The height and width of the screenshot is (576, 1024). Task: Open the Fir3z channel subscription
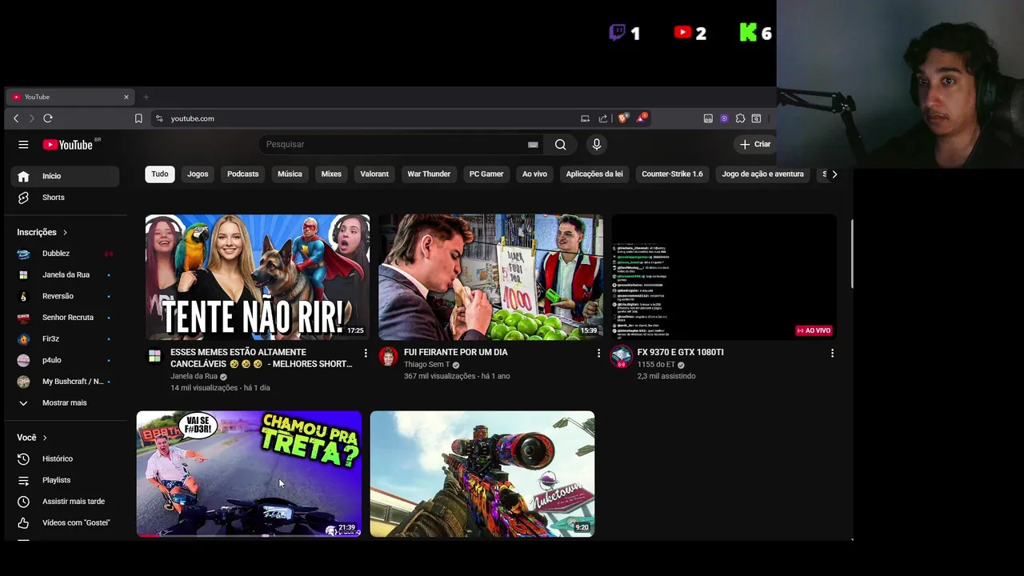[x=65, y=339]
